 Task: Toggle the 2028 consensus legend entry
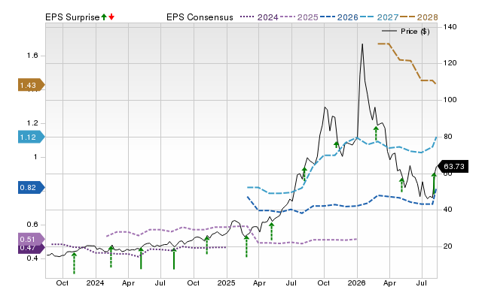tap(419, 17)
